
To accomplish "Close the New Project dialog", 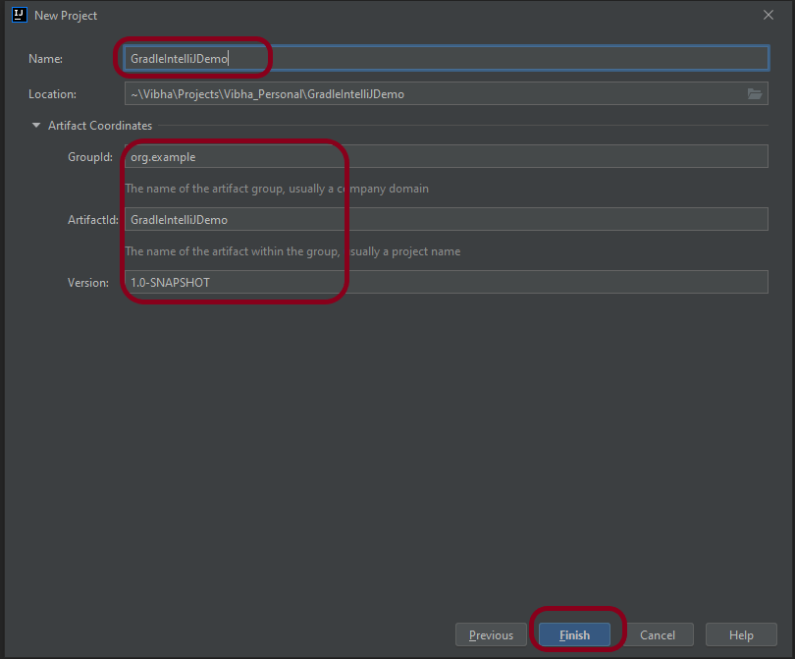I will pyautogui.click(x=768, y=15).
